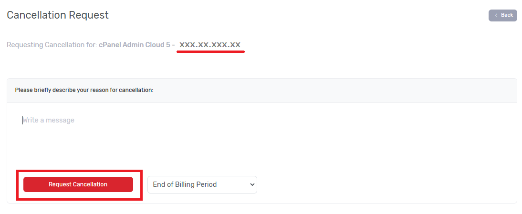This screenshot has height=214, width=522.
Task: Click the empty area below the message placeholder
Action: point(261,148)
